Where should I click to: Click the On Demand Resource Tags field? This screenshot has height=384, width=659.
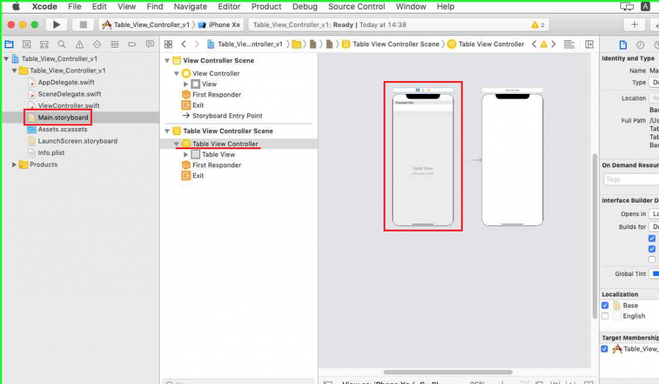click(631, 179)
